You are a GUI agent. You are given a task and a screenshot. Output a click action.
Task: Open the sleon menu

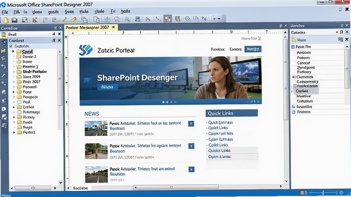(37, 12)
